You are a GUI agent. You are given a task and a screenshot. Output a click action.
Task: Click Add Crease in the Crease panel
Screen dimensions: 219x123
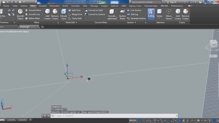click(178, 14)
